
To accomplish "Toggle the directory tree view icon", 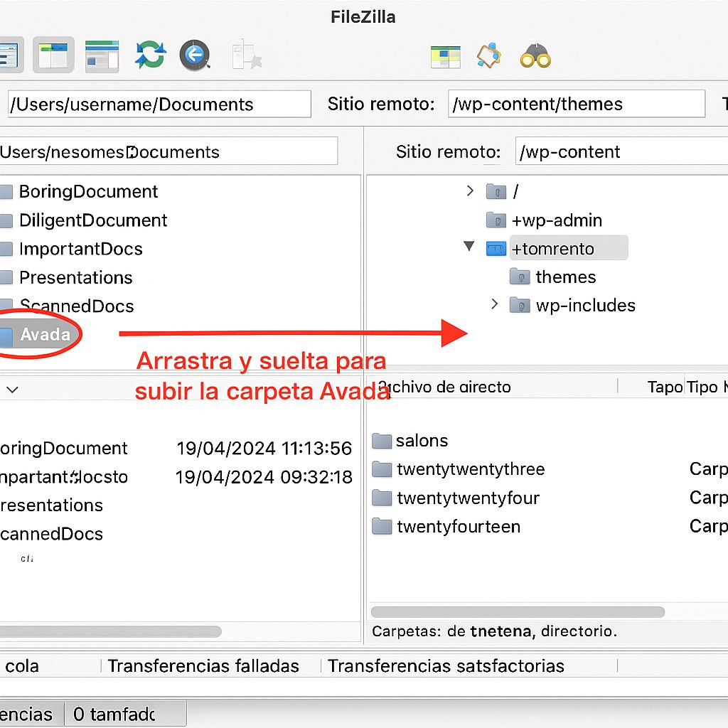I will coord(102,55).
